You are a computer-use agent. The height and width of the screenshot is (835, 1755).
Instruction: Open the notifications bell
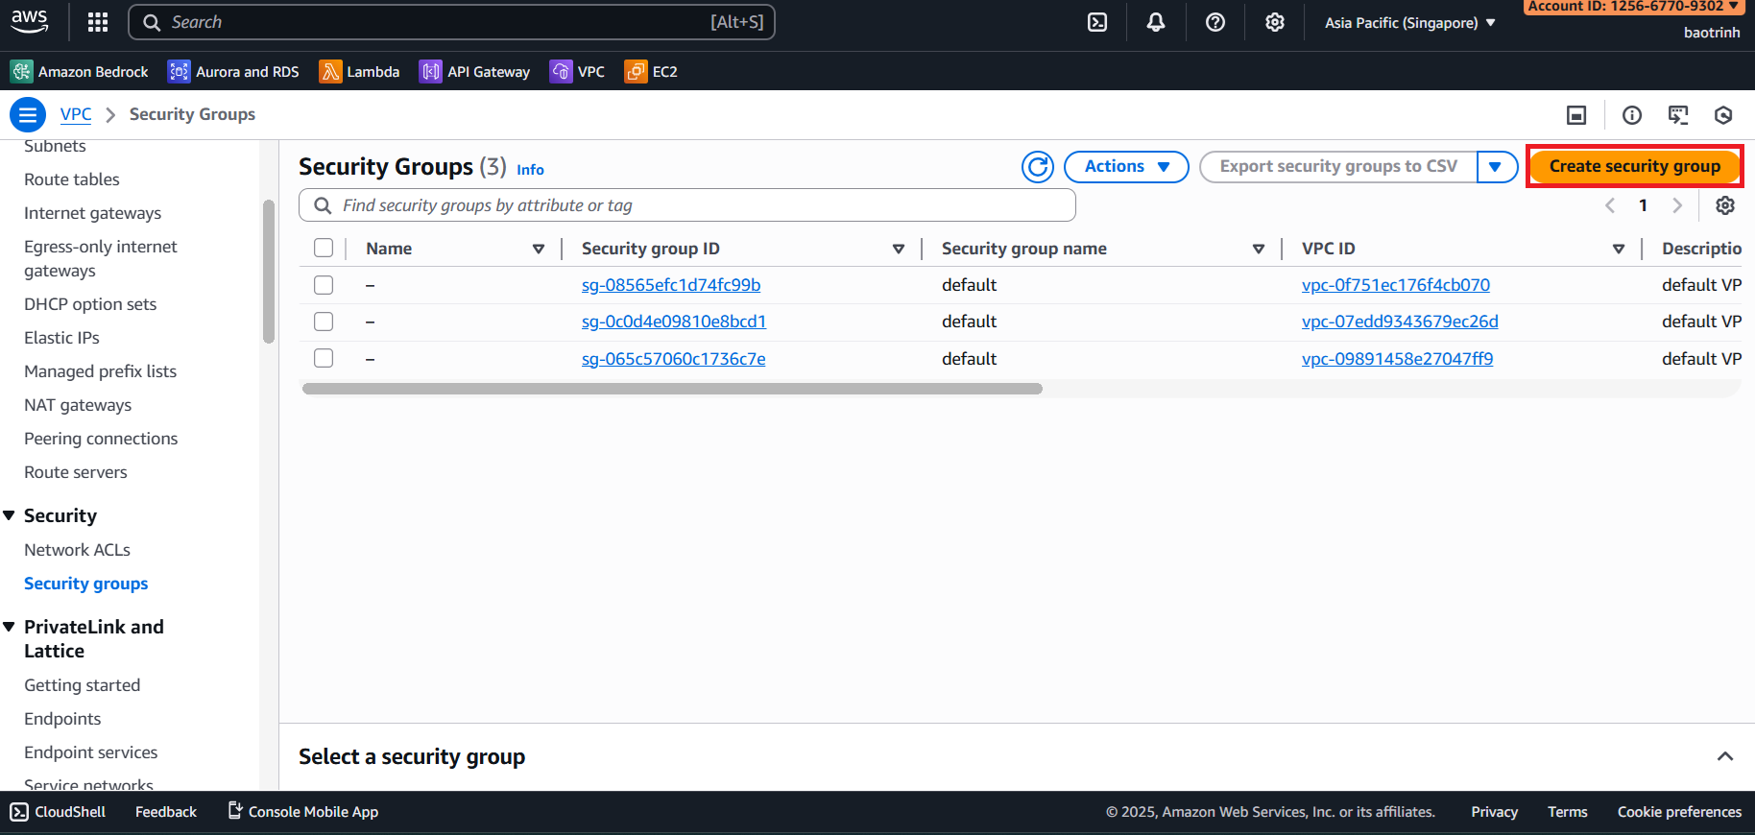coord(1156,22)
